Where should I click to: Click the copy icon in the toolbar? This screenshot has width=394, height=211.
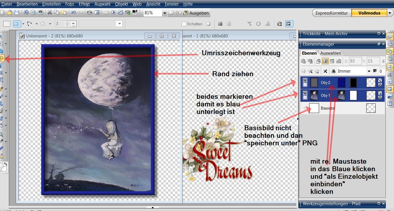(x=57, y=13)
